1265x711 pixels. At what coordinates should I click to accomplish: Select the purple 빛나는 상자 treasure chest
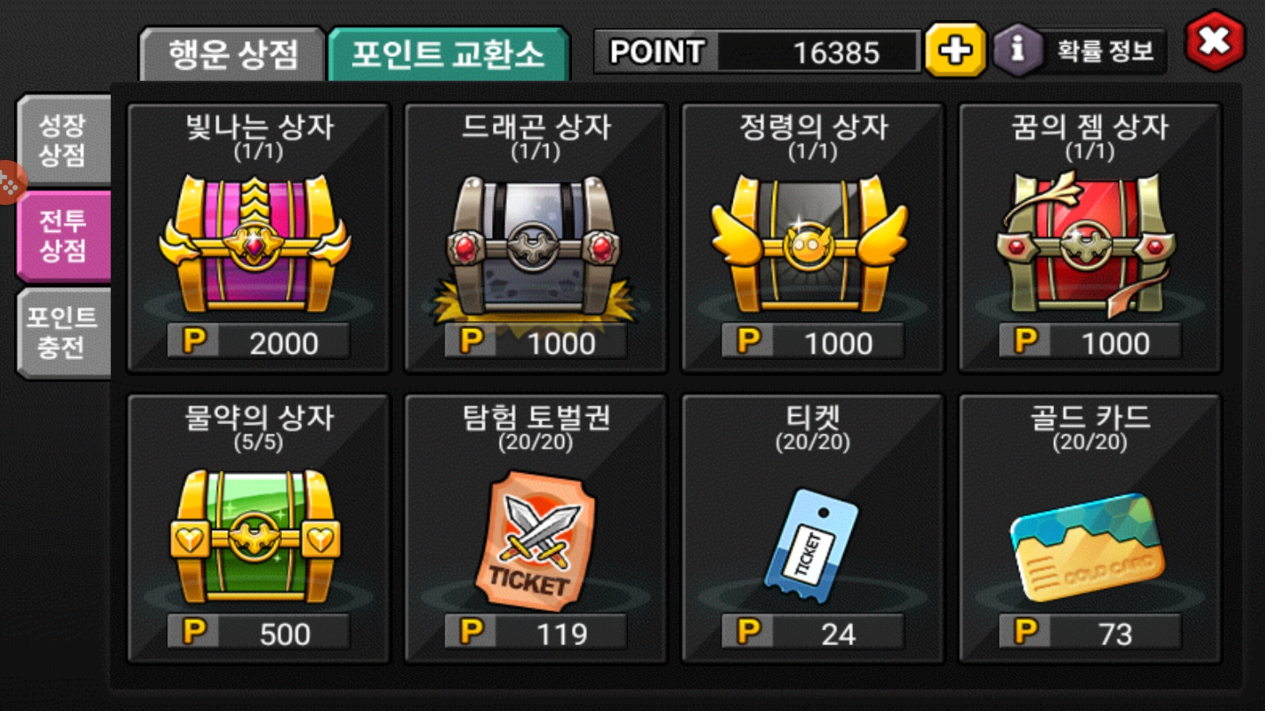pyautogui.click(x=255, y=242)
